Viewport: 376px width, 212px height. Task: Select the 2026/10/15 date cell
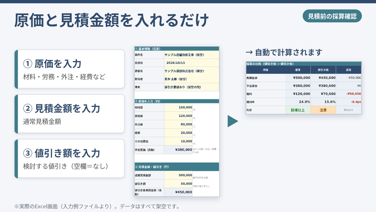point(191,63)
